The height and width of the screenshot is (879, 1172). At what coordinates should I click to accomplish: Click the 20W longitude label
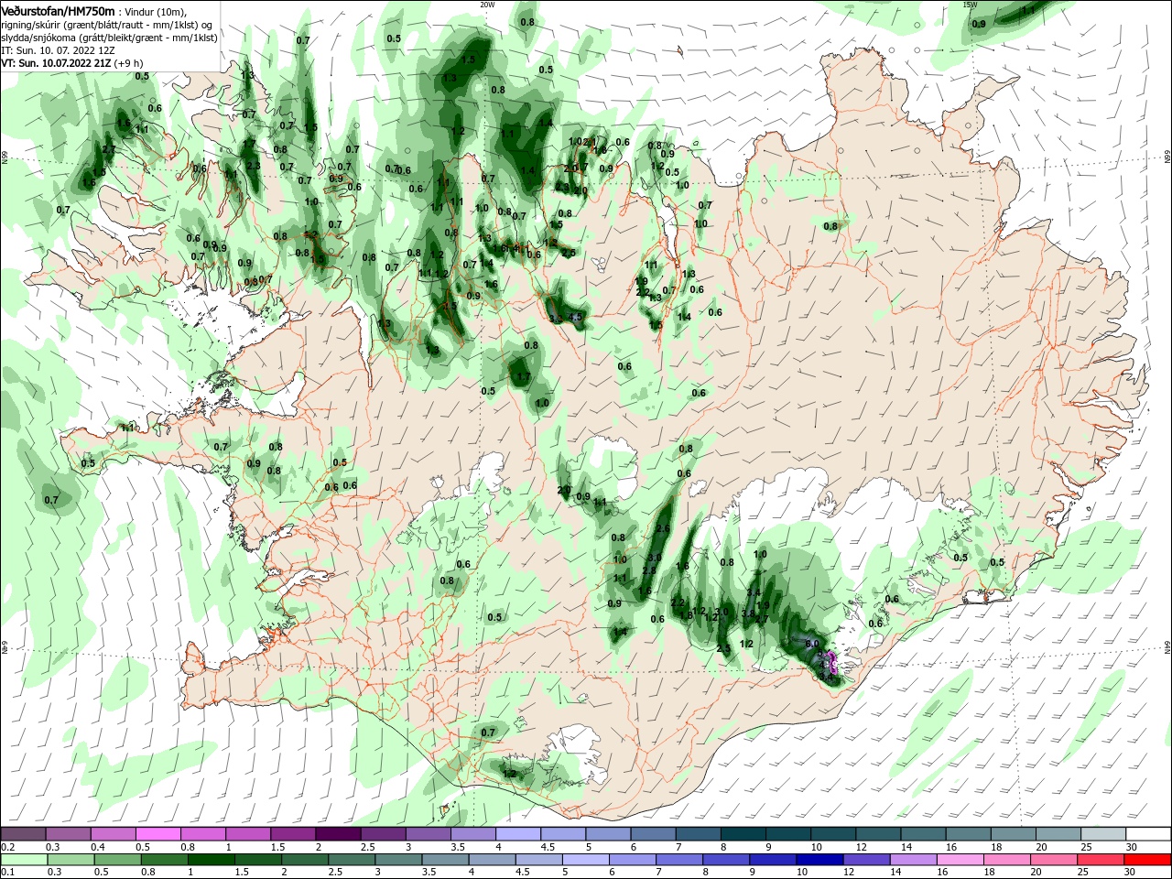click(x=487, y=5)
